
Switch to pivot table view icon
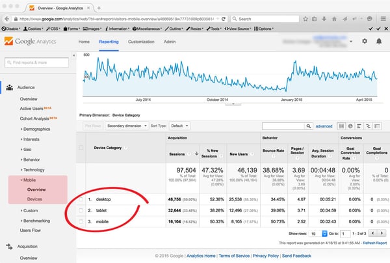click(x=377, y=126)
